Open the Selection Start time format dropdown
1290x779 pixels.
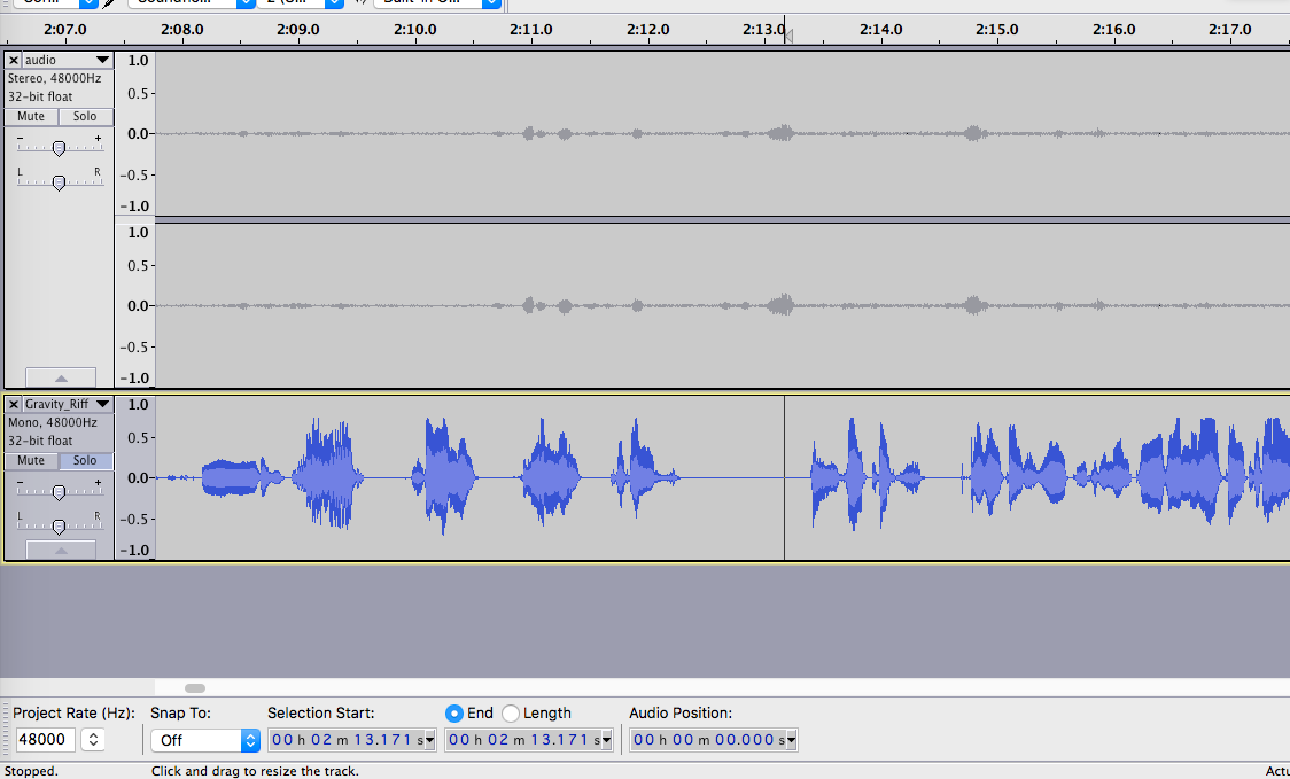click(x=429, y=741)
